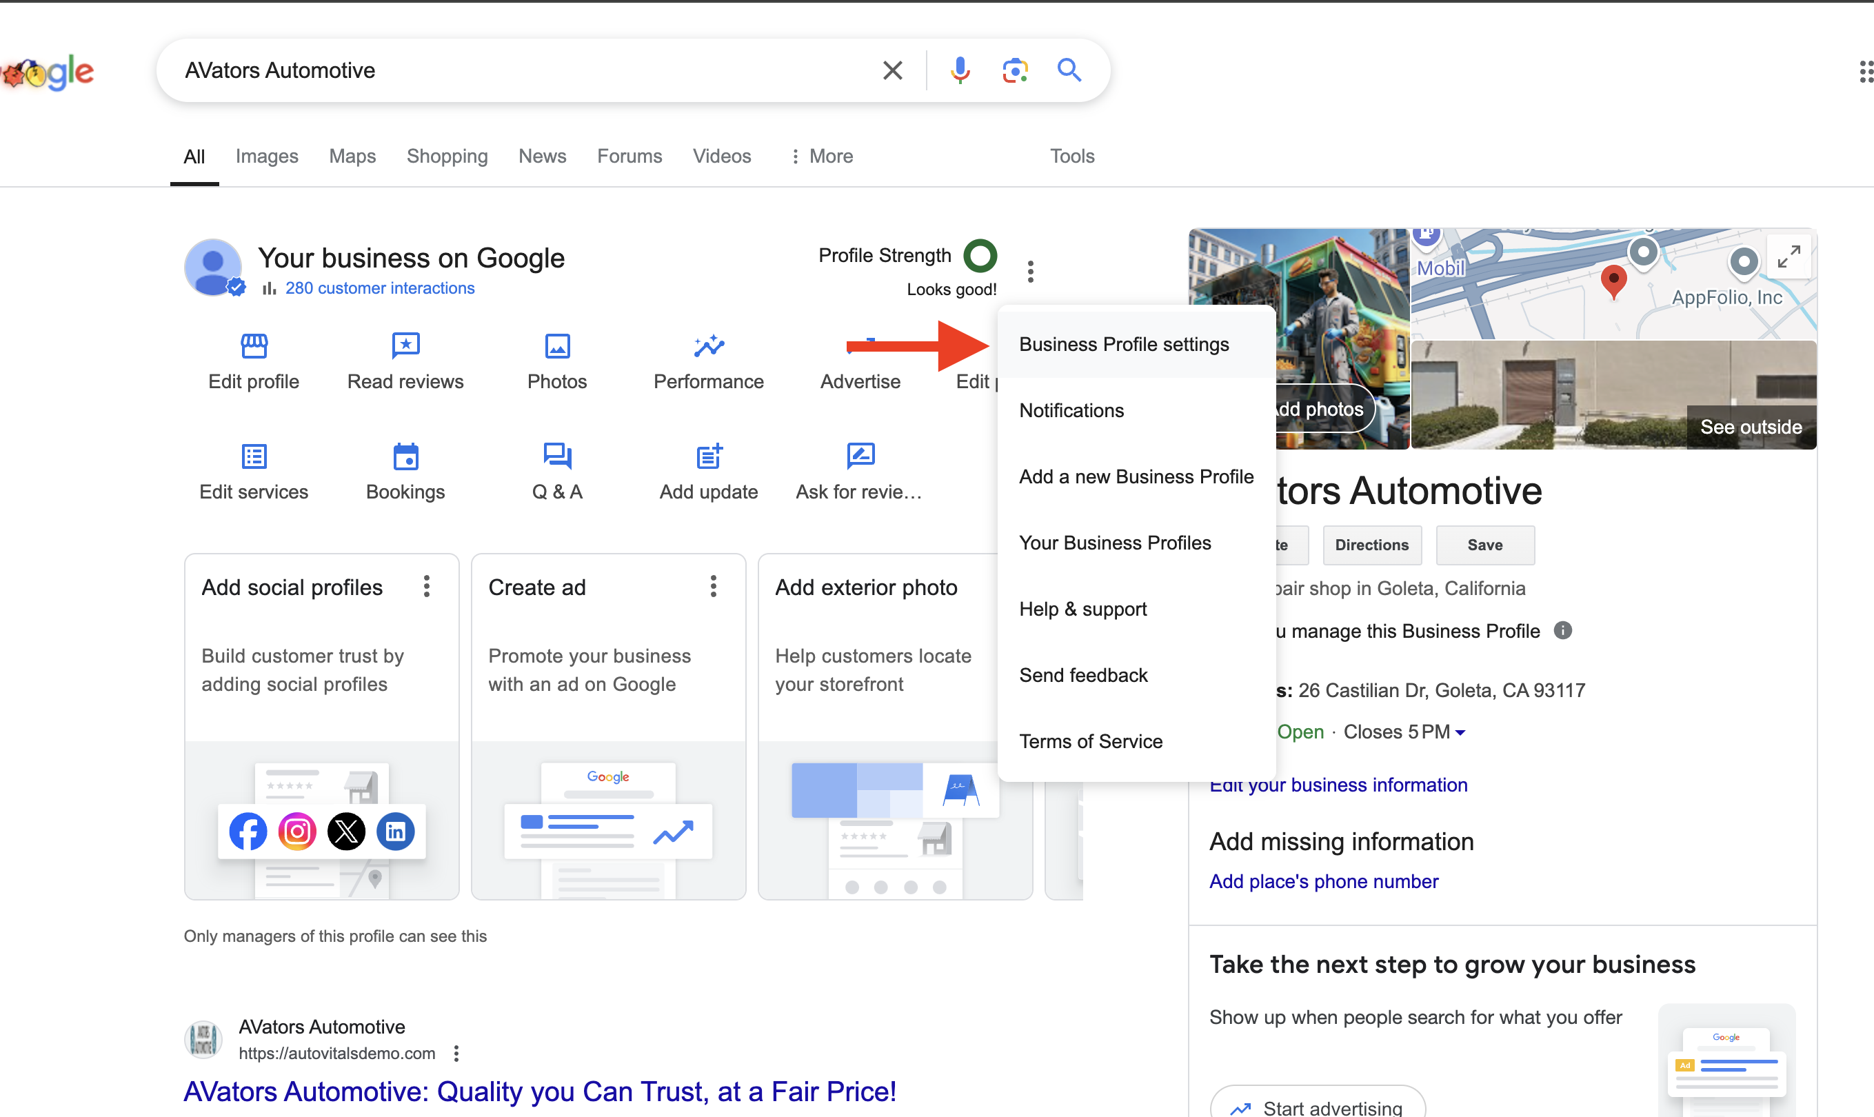
Task: Click the Save button
Action: [1484, 545]
